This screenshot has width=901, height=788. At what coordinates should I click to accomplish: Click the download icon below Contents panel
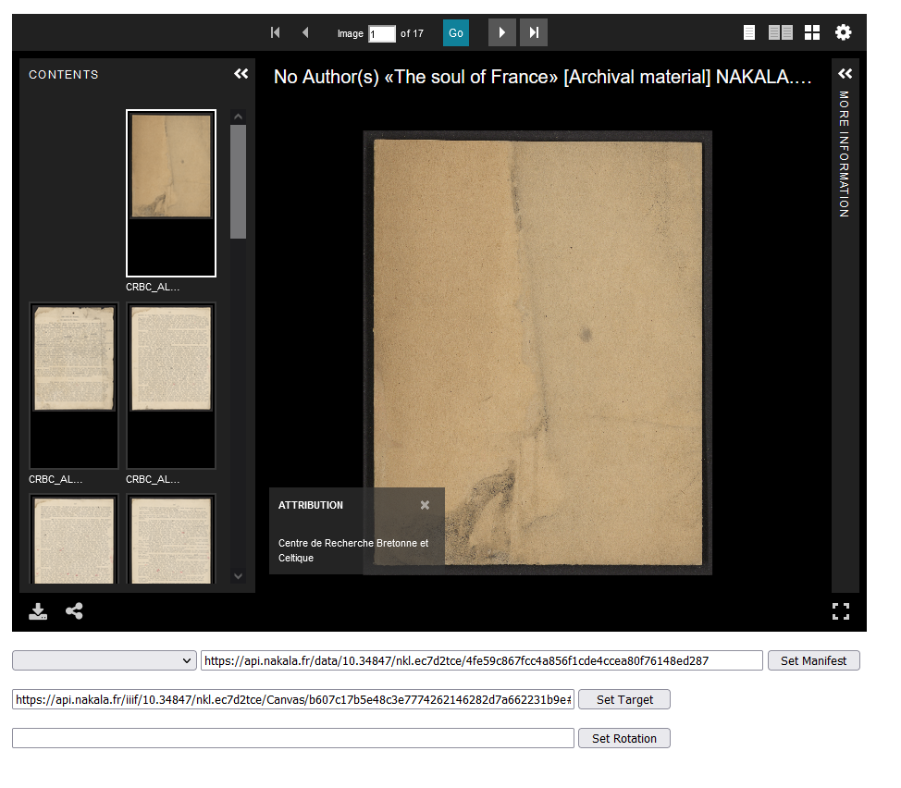tap(38, 611)
